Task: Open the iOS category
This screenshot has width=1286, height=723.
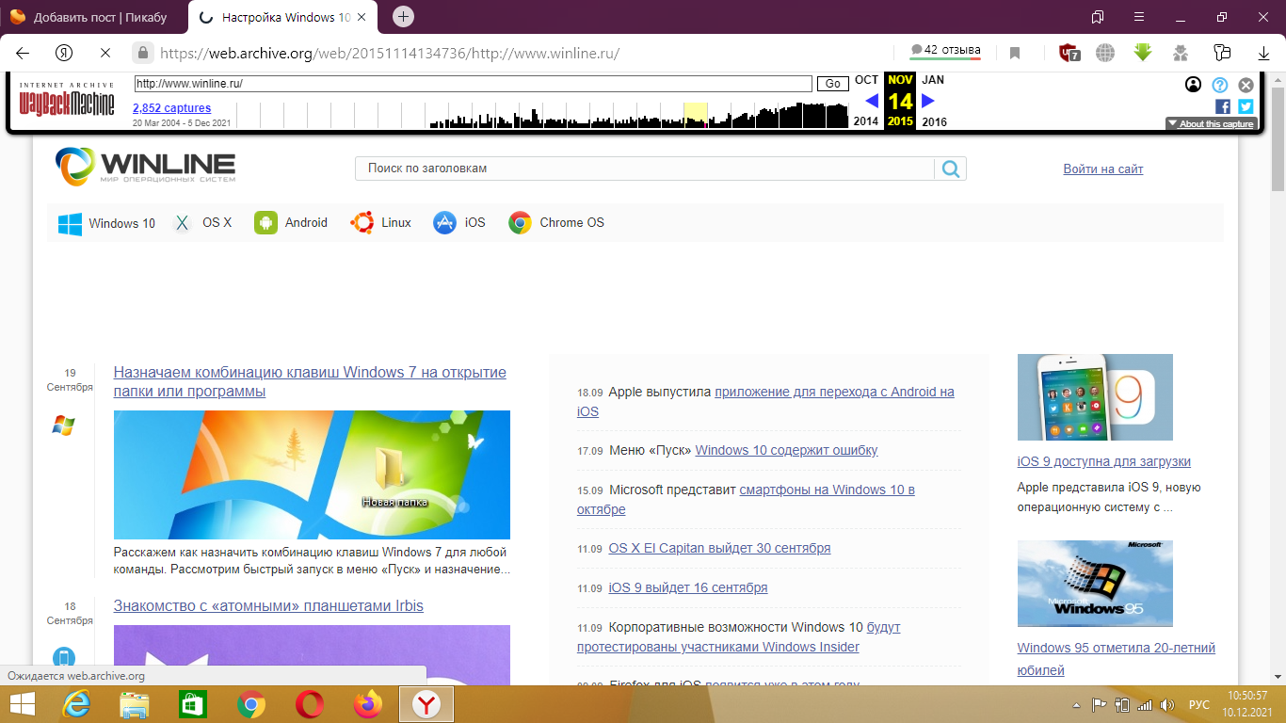Action: coord(459,223)
